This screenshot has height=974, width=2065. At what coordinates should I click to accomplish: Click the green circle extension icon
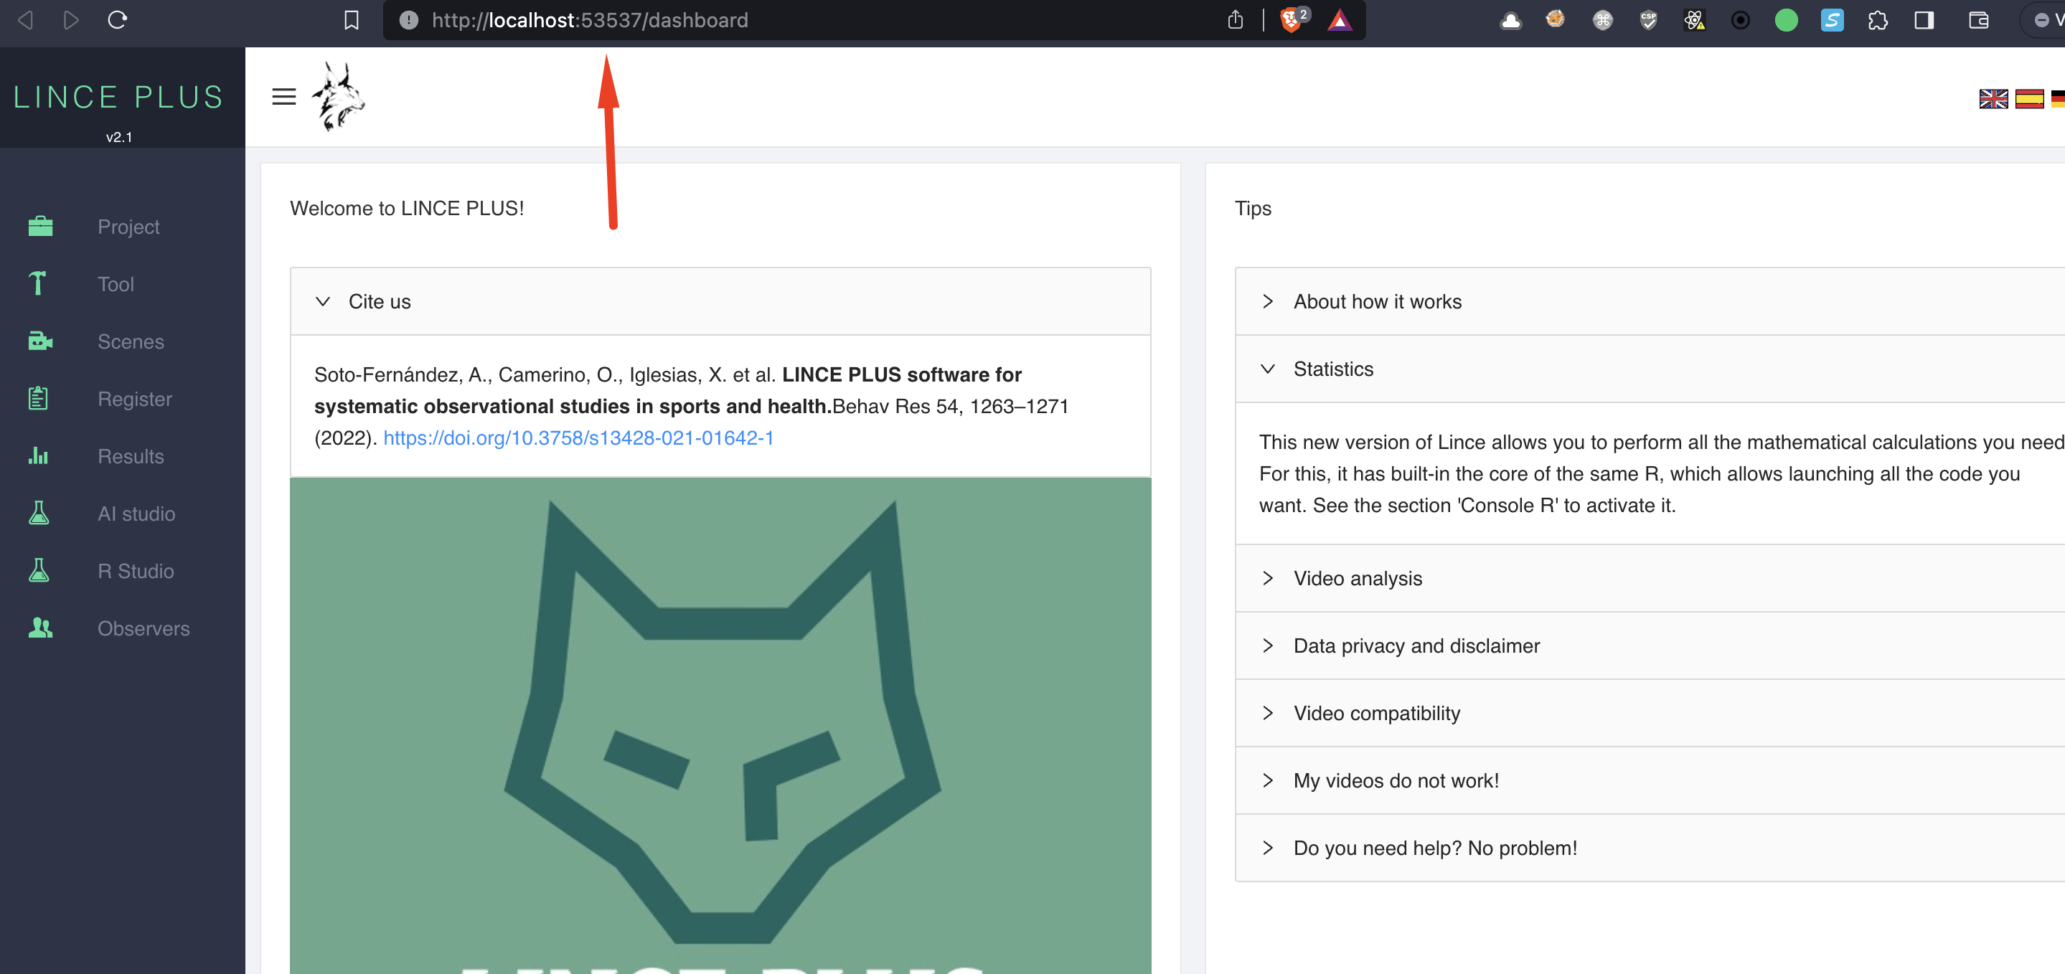[1786, 20]
